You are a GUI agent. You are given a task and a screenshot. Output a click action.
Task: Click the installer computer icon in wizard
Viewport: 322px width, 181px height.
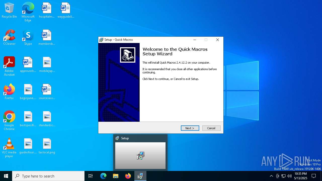coord(128,55)
